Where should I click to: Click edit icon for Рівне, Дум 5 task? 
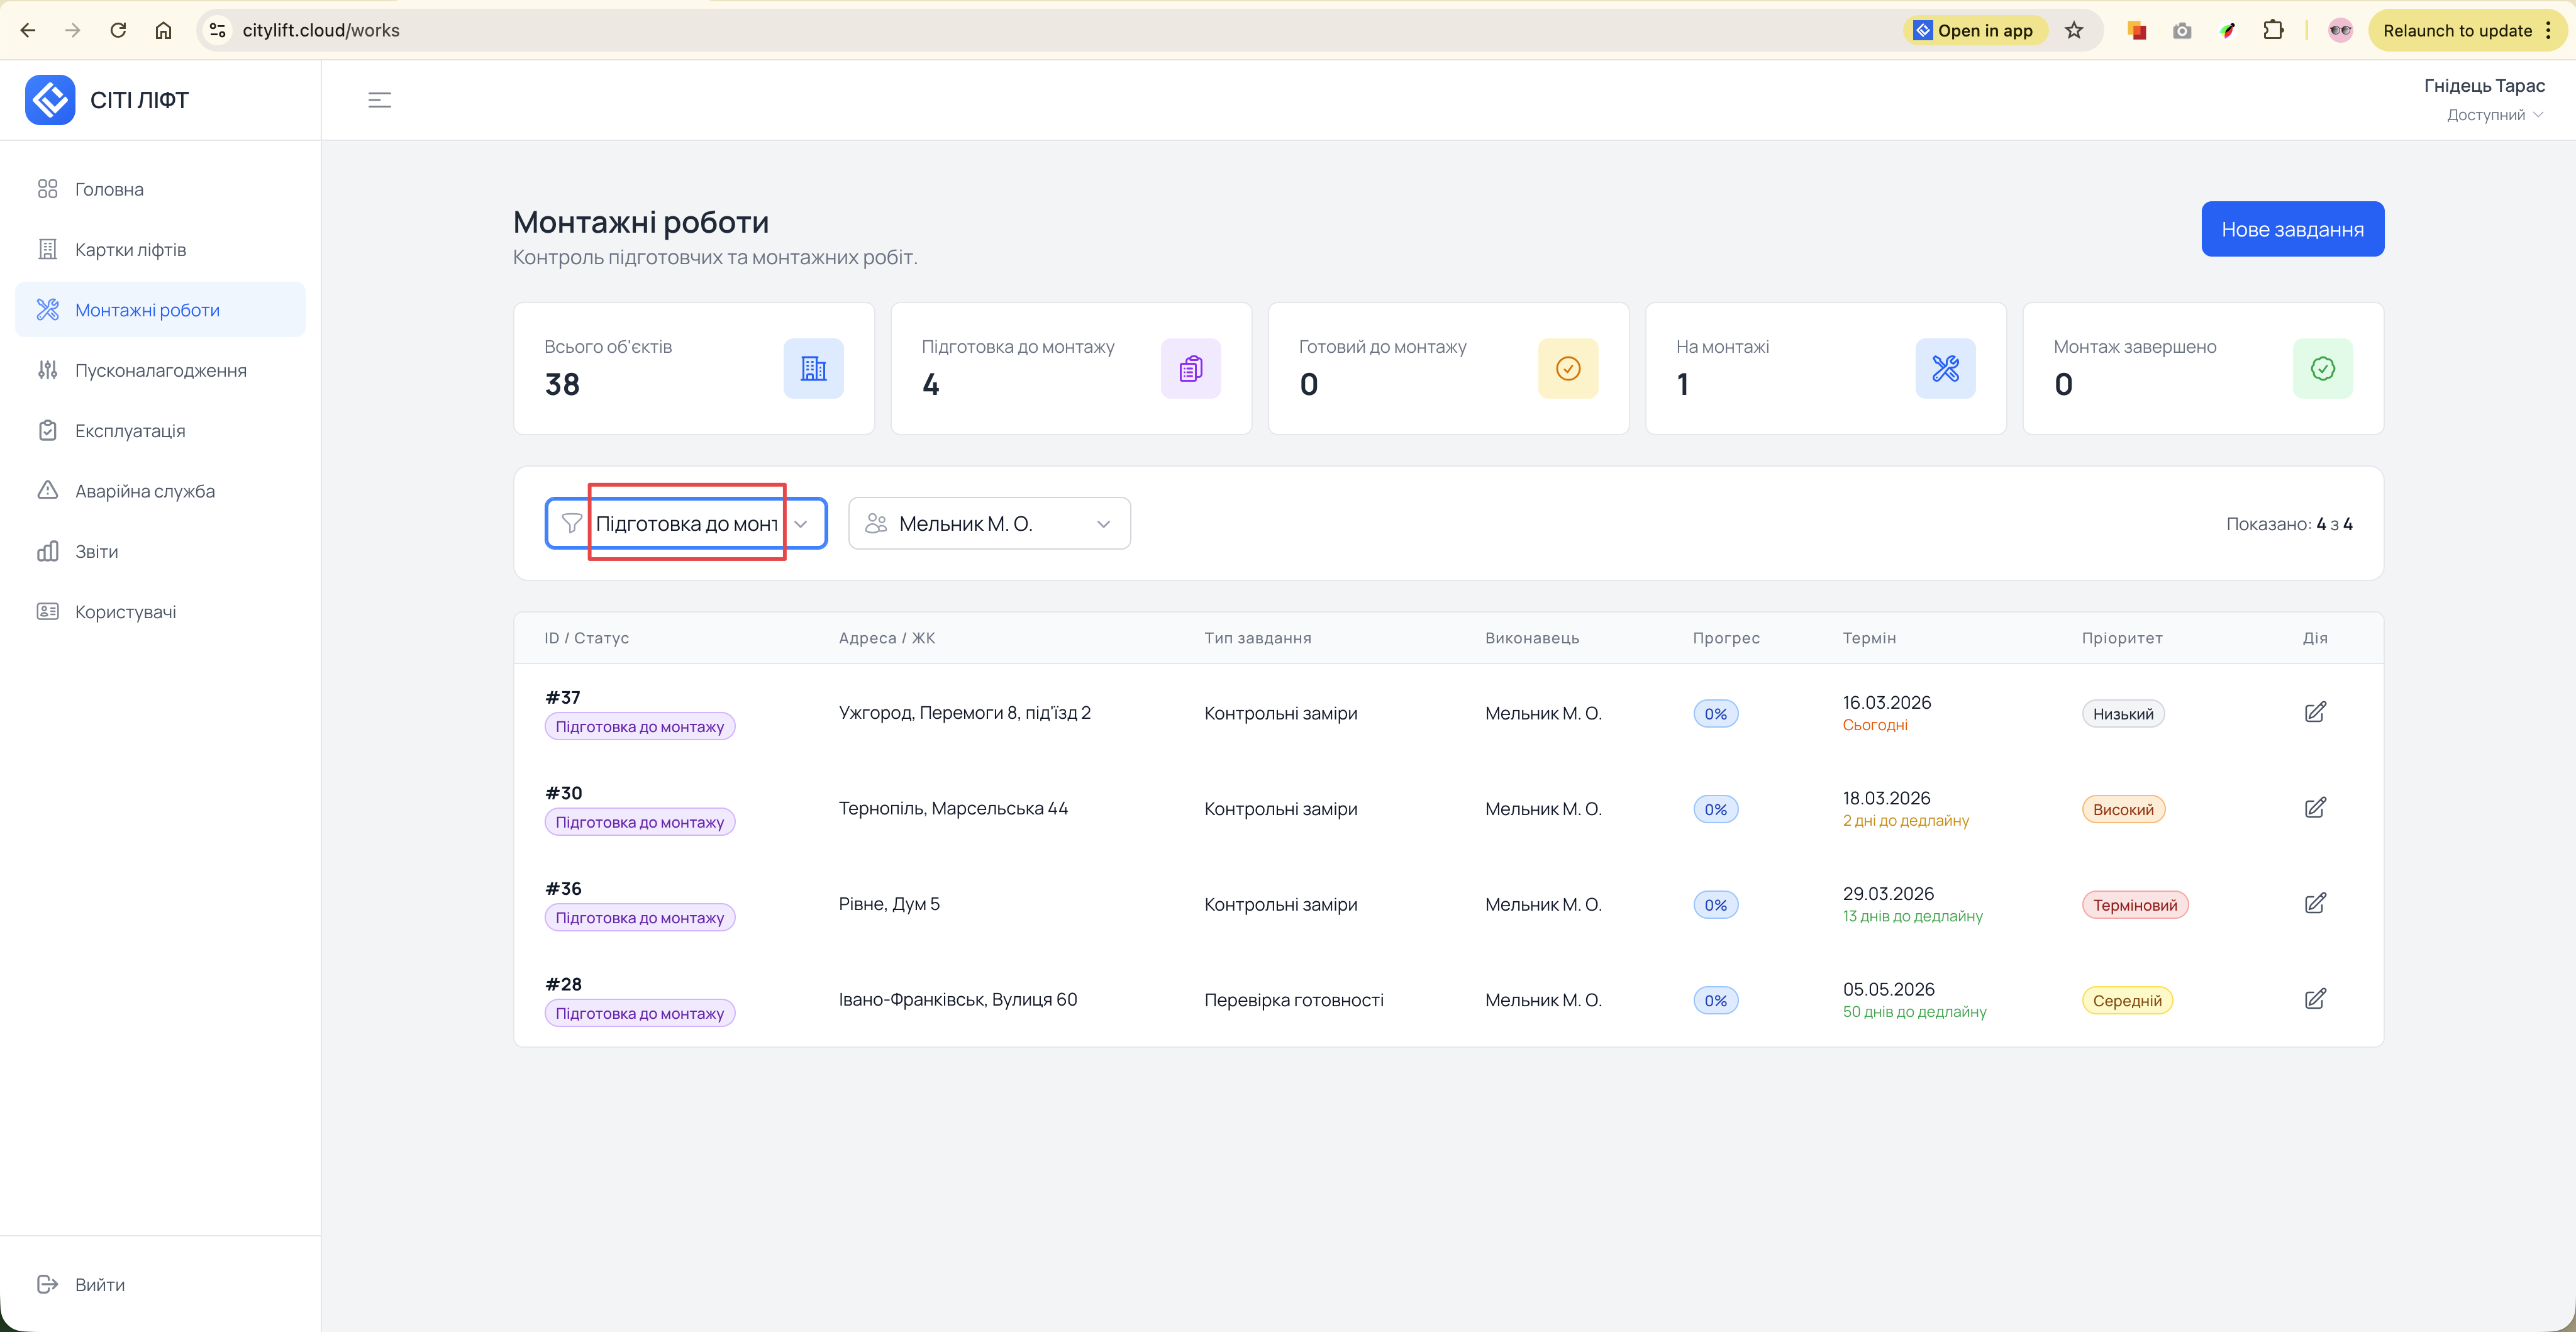point(2314,903)
